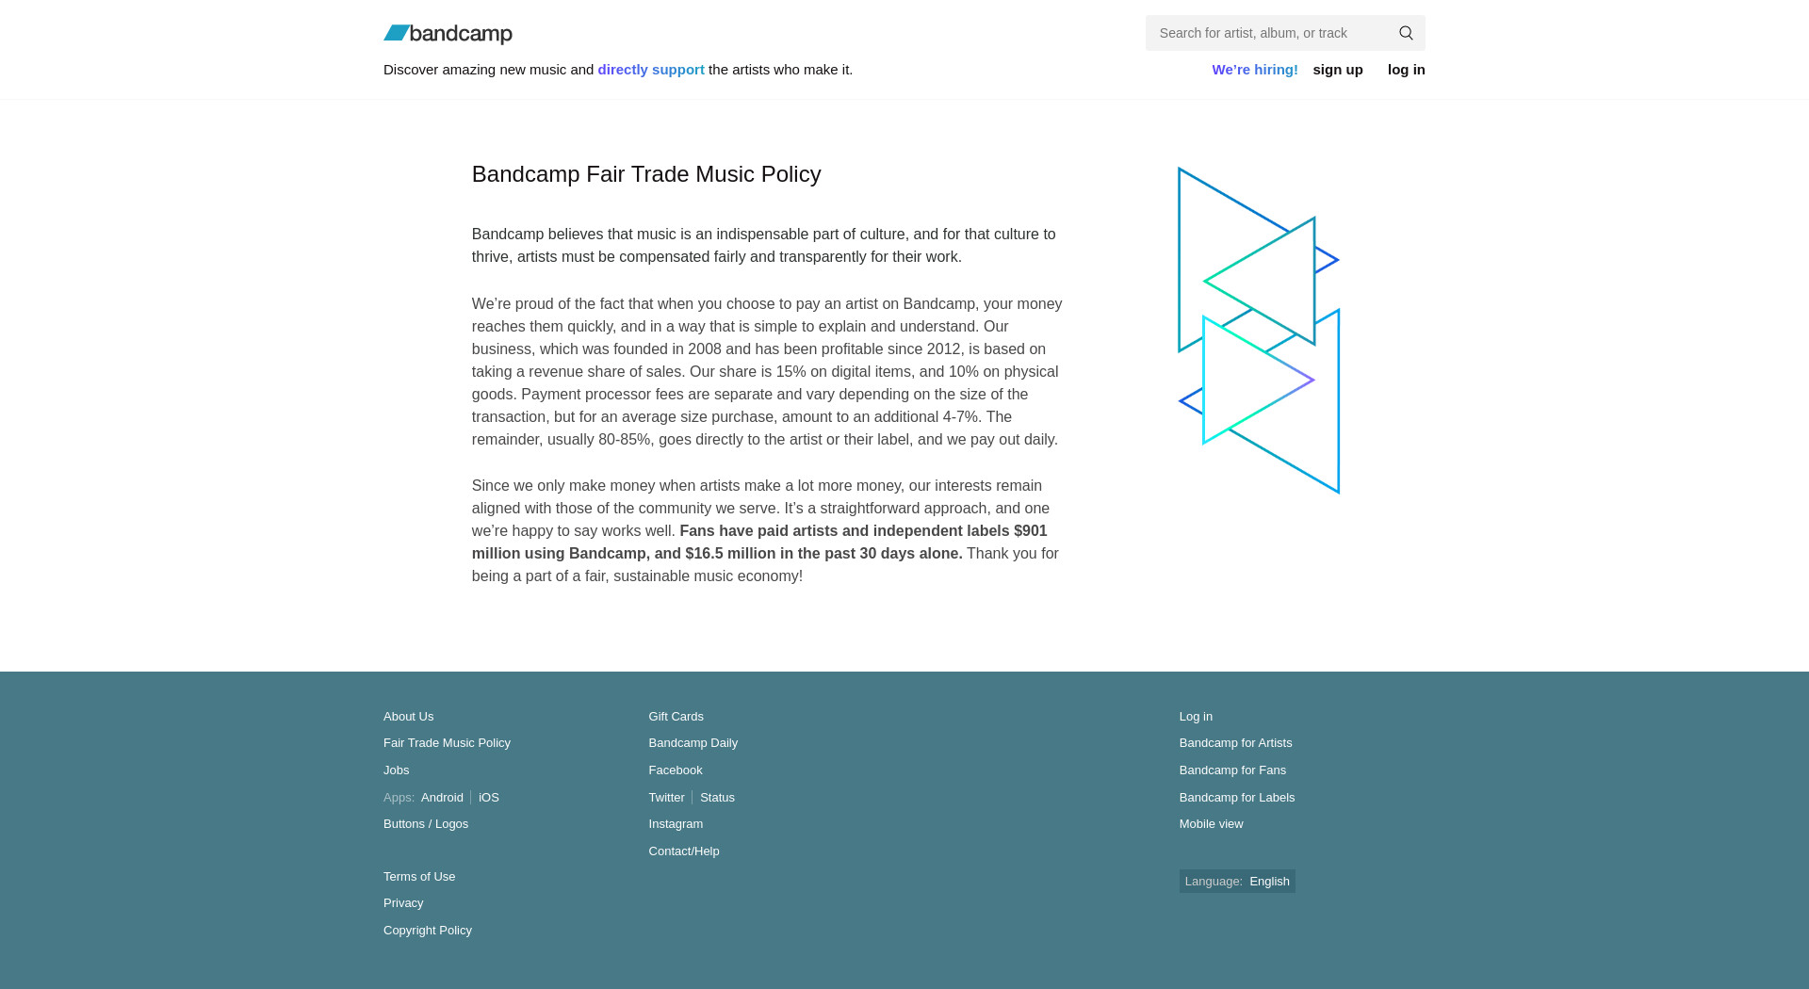This screenshot has width=1809, height=989.
Task: Open About Us footer link
Action: click(408, 717)
